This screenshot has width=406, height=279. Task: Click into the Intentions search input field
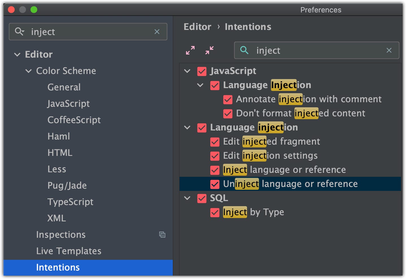click(x=316, y=50)
